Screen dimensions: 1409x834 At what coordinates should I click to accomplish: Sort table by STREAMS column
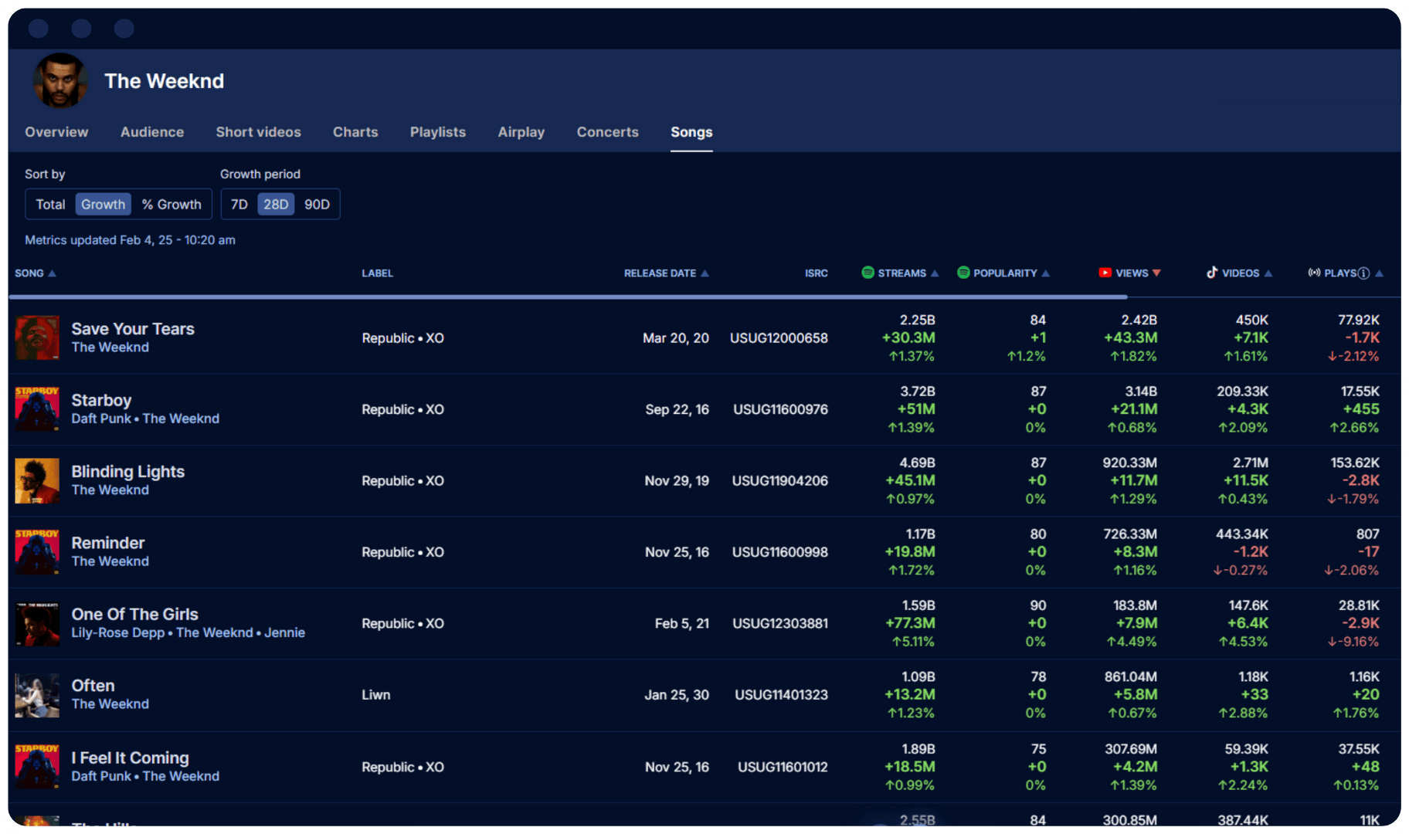point(900,273)
